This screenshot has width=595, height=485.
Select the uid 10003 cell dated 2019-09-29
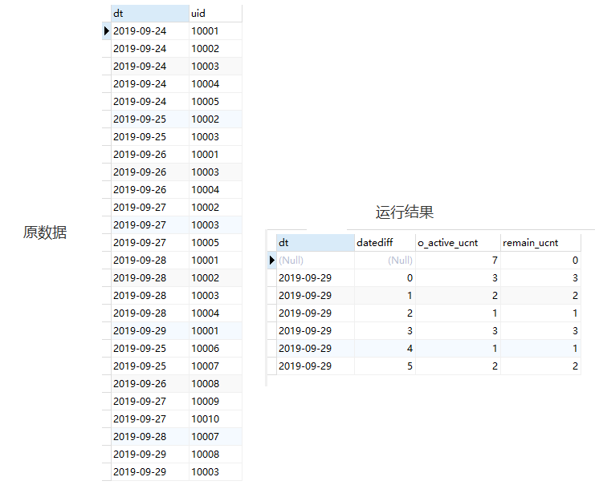click(x=215, y=471)
